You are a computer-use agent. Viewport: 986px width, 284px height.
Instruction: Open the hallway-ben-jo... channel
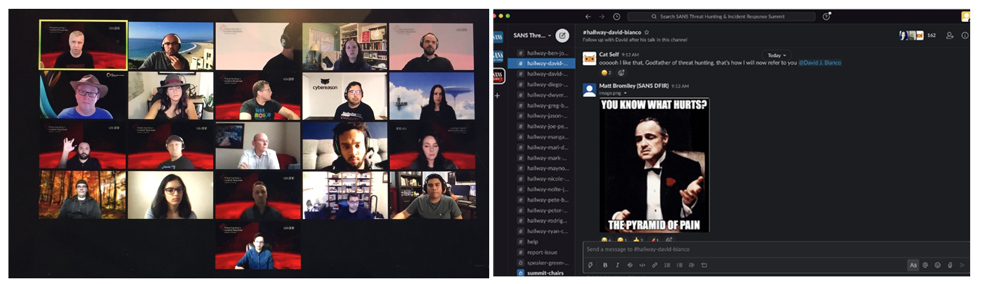click(543, 53)
